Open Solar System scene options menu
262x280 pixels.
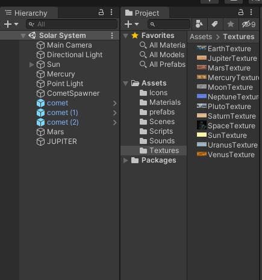click(x=112, y=36)
